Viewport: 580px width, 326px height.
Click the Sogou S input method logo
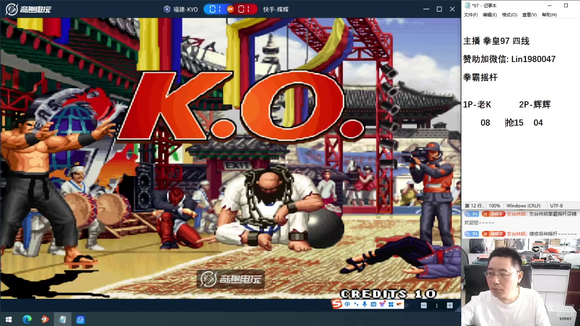tap(337, 304)
